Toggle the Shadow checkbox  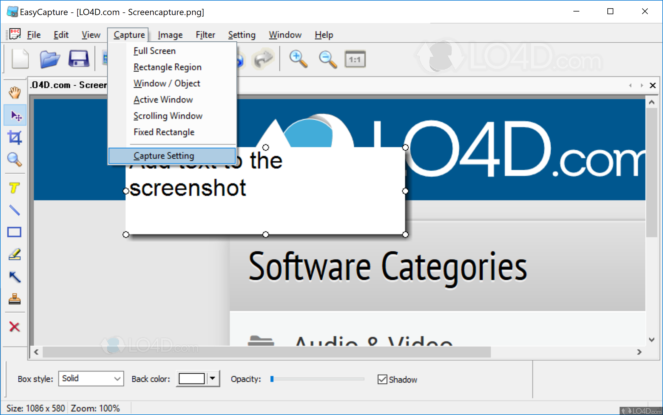382,379
